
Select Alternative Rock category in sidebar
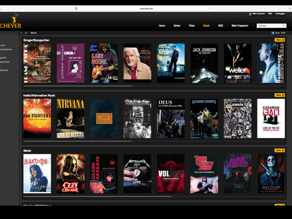click(5, 62)
